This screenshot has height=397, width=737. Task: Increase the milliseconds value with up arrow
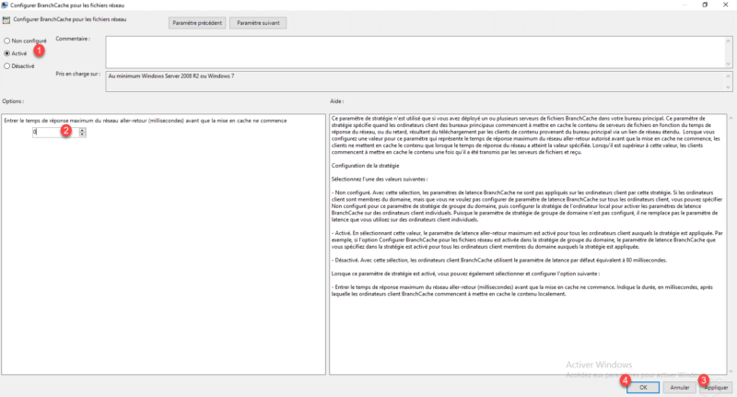(x=82, y=130)
